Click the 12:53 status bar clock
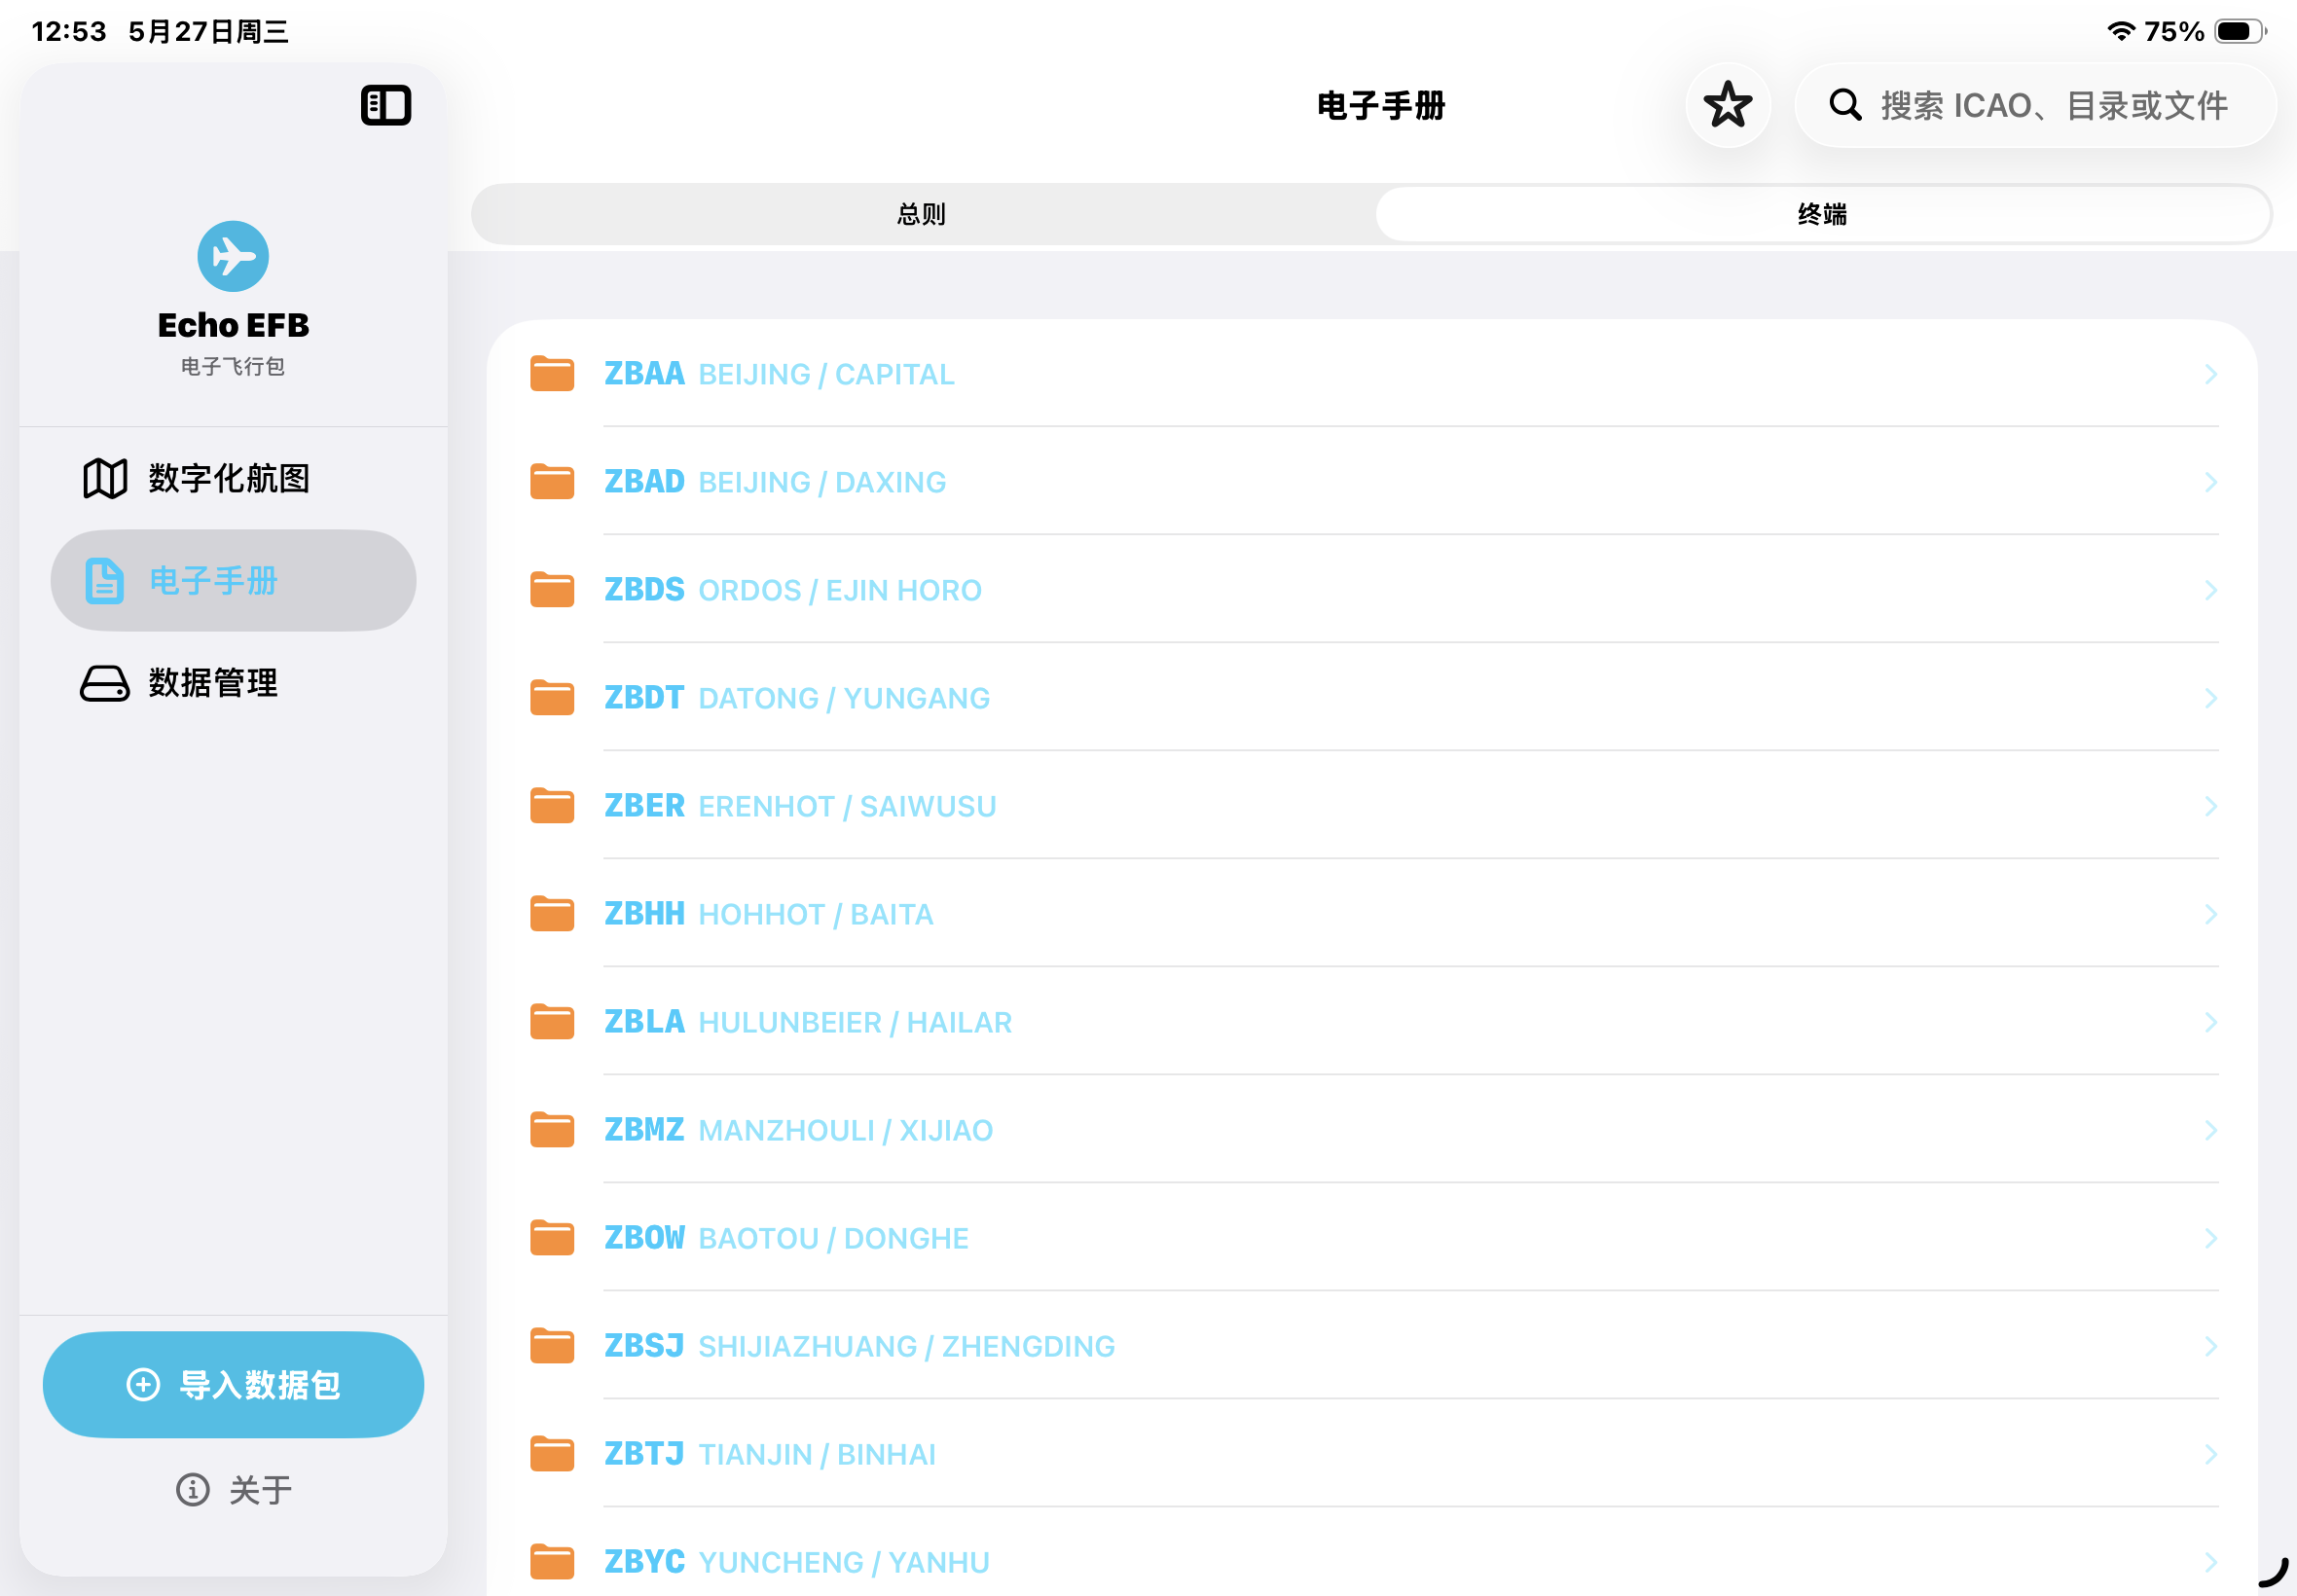Screen dimensions: 2297x1596 [69, 31]
